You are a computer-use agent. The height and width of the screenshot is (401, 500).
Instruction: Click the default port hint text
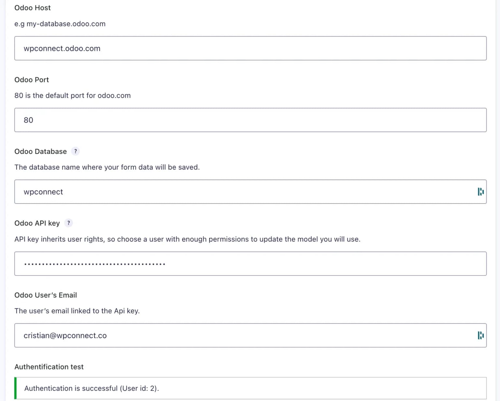coord(72,96)
